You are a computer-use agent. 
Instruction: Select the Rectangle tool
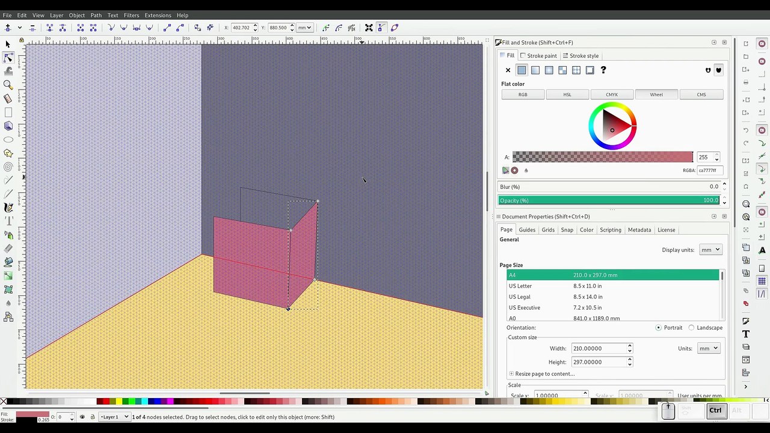(x=8, y=112)
